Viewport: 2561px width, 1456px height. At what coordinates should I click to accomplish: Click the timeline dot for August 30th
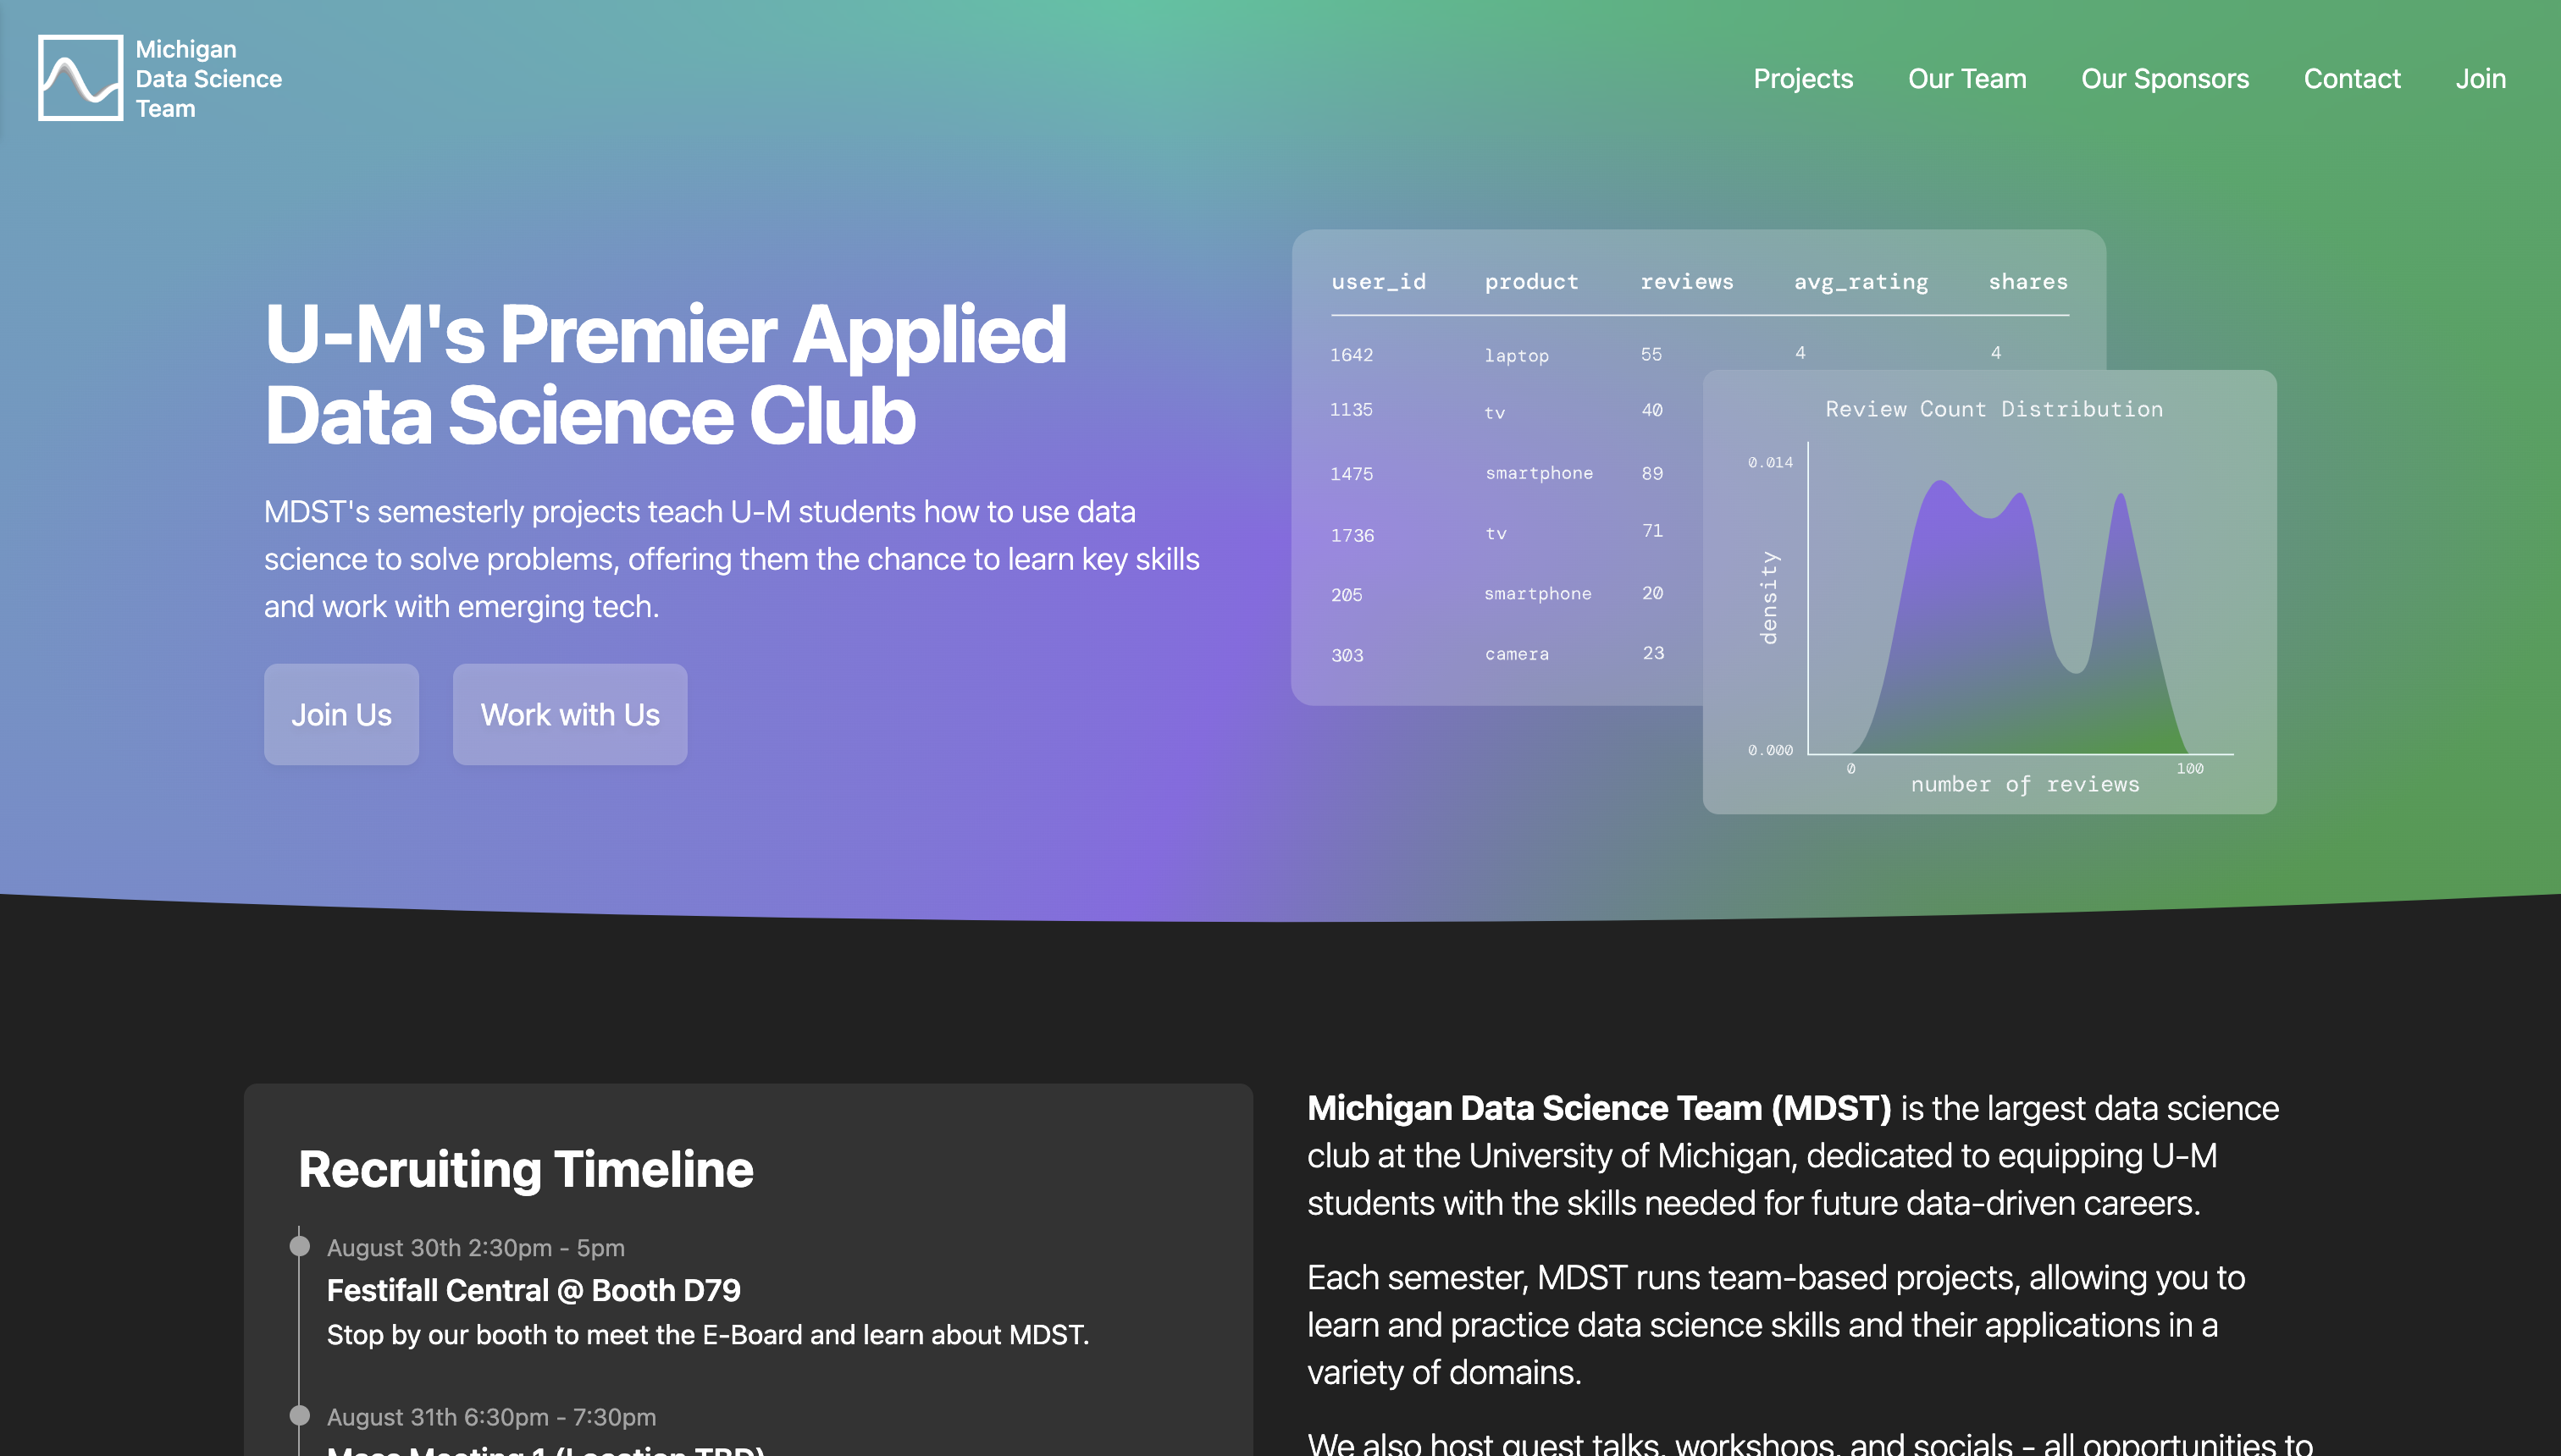(299, 1246)
